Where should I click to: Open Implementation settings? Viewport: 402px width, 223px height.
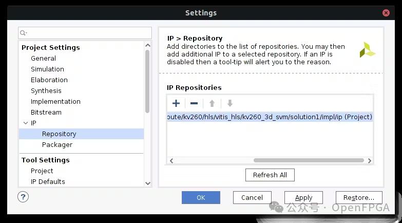pos(55,101)
